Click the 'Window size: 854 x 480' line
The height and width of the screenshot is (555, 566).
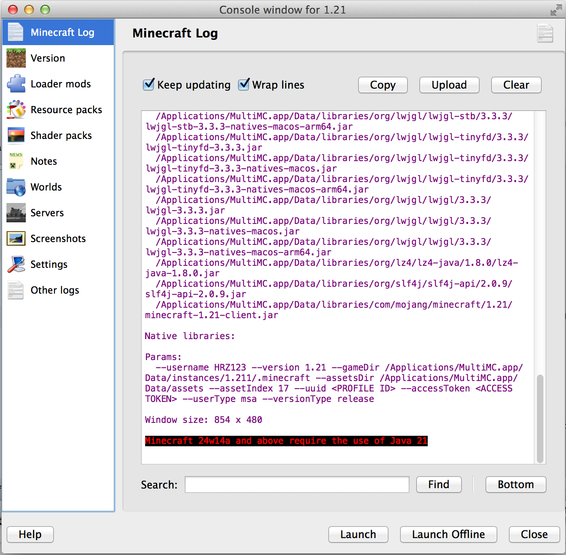point(204,420)
